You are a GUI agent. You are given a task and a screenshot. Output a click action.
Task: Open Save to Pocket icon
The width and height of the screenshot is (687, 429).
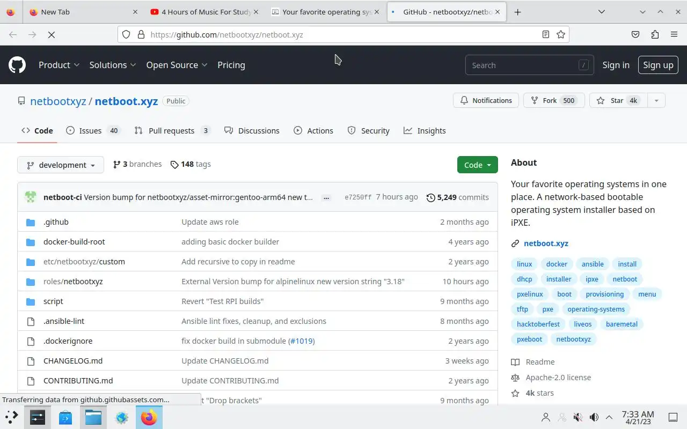[x=635, y=34]
